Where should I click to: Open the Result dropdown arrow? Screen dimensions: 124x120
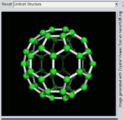(x=116, y=4)
